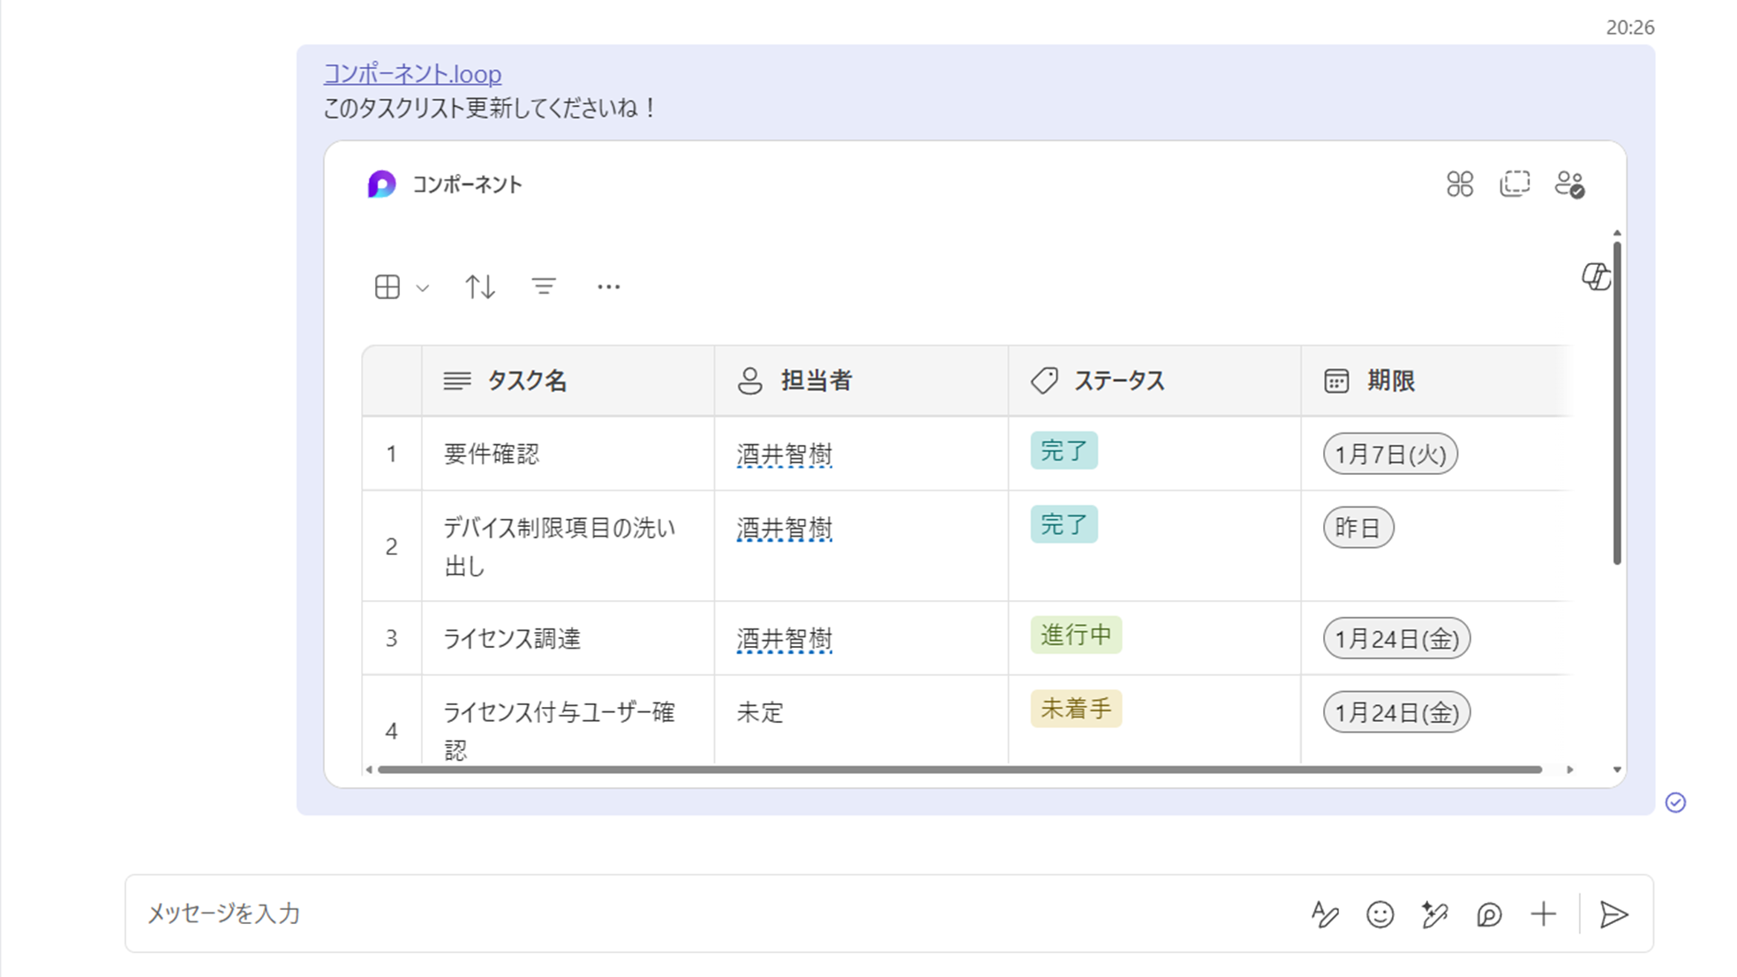Open Copilot at the component's right edge

[x=1597, y=278]
